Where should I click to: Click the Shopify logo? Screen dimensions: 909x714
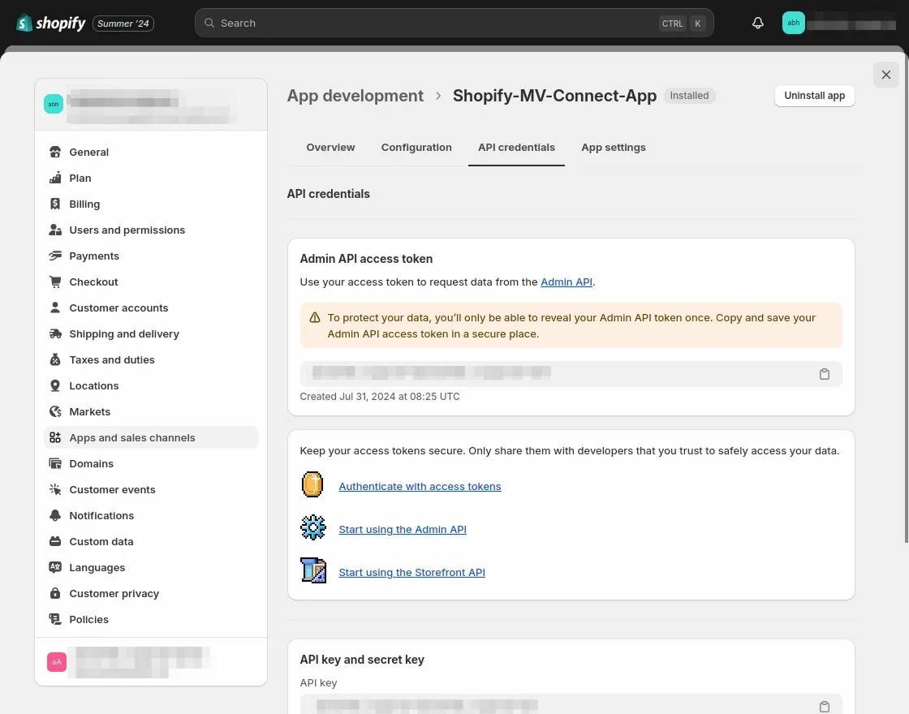(51, 24)
